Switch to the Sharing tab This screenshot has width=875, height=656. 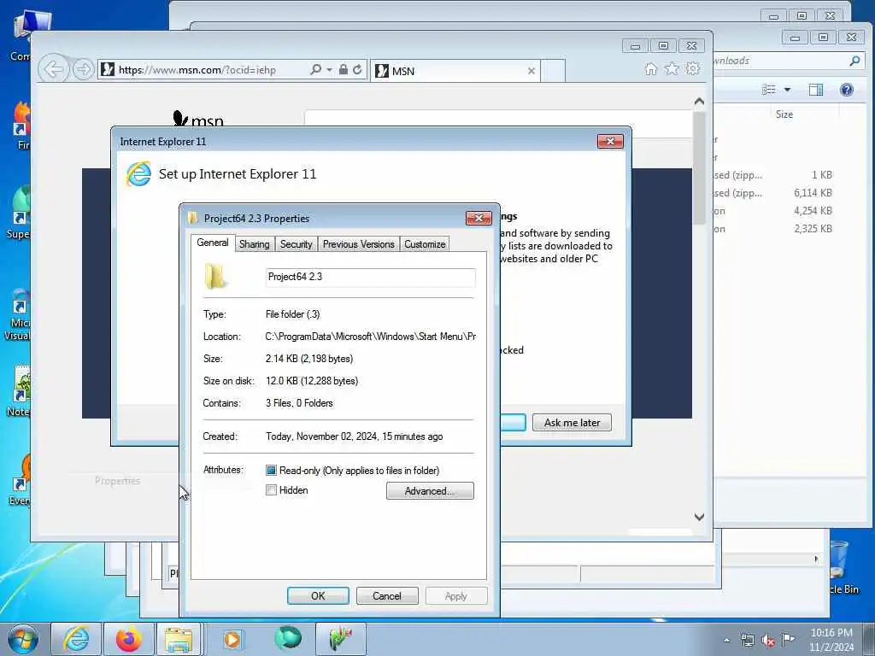(x=254, y=244)
